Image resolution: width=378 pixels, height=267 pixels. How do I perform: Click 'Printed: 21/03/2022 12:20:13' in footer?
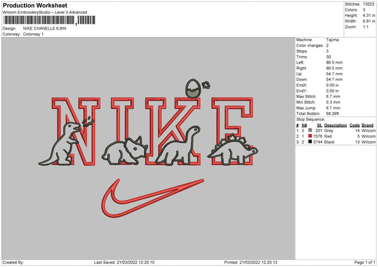[x=251, y=263]
